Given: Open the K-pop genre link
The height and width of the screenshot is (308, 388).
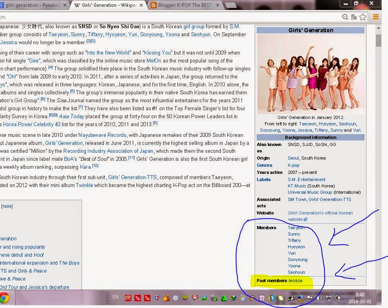Looking at the screenshot, I should tap(293, 165).
